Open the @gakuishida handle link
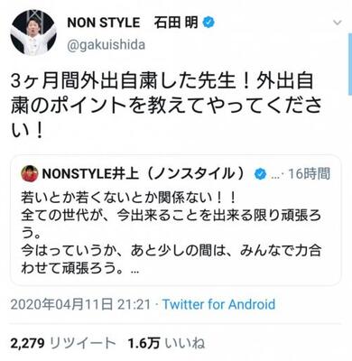Image resolution: width=352 pixels, height=361 pixels. click(107, 45)
